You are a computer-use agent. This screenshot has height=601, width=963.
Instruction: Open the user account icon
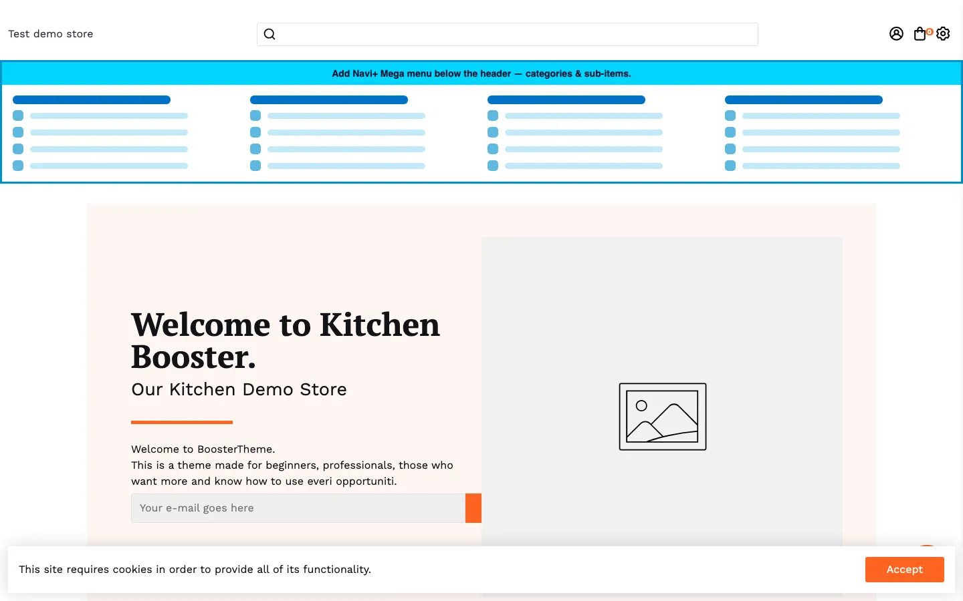[896, 33]
